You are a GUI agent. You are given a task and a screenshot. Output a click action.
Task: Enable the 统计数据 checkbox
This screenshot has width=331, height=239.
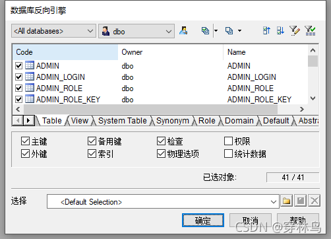(x=228, y=154)
